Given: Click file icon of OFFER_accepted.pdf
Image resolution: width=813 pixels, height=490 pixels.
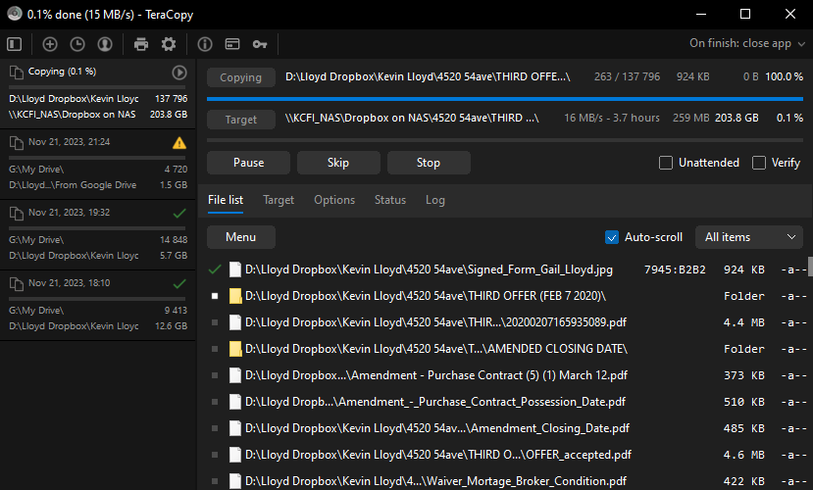Looking at the screenshot, I should pos(235,455).
